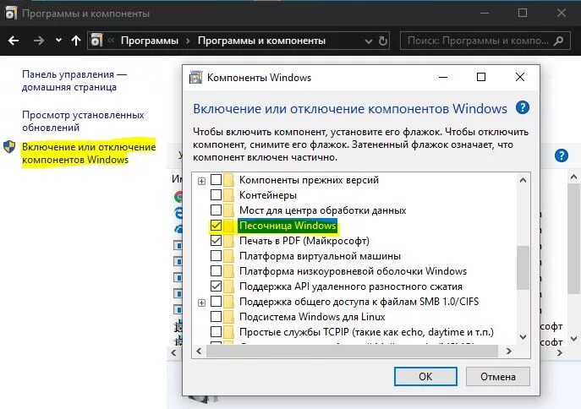Check Платформа низкоуровневой оболочки Windows checkbox
Screen dimensions: 581x409
point(216,271)
